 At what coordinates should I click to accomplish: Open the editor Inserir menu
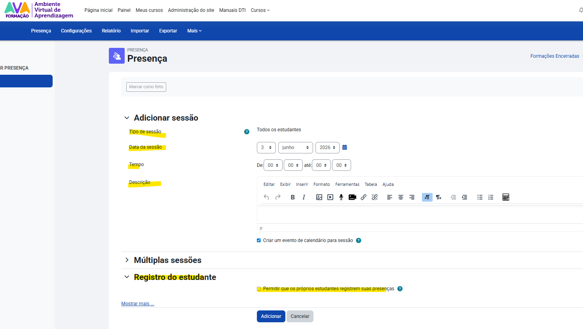click(302, 184)
